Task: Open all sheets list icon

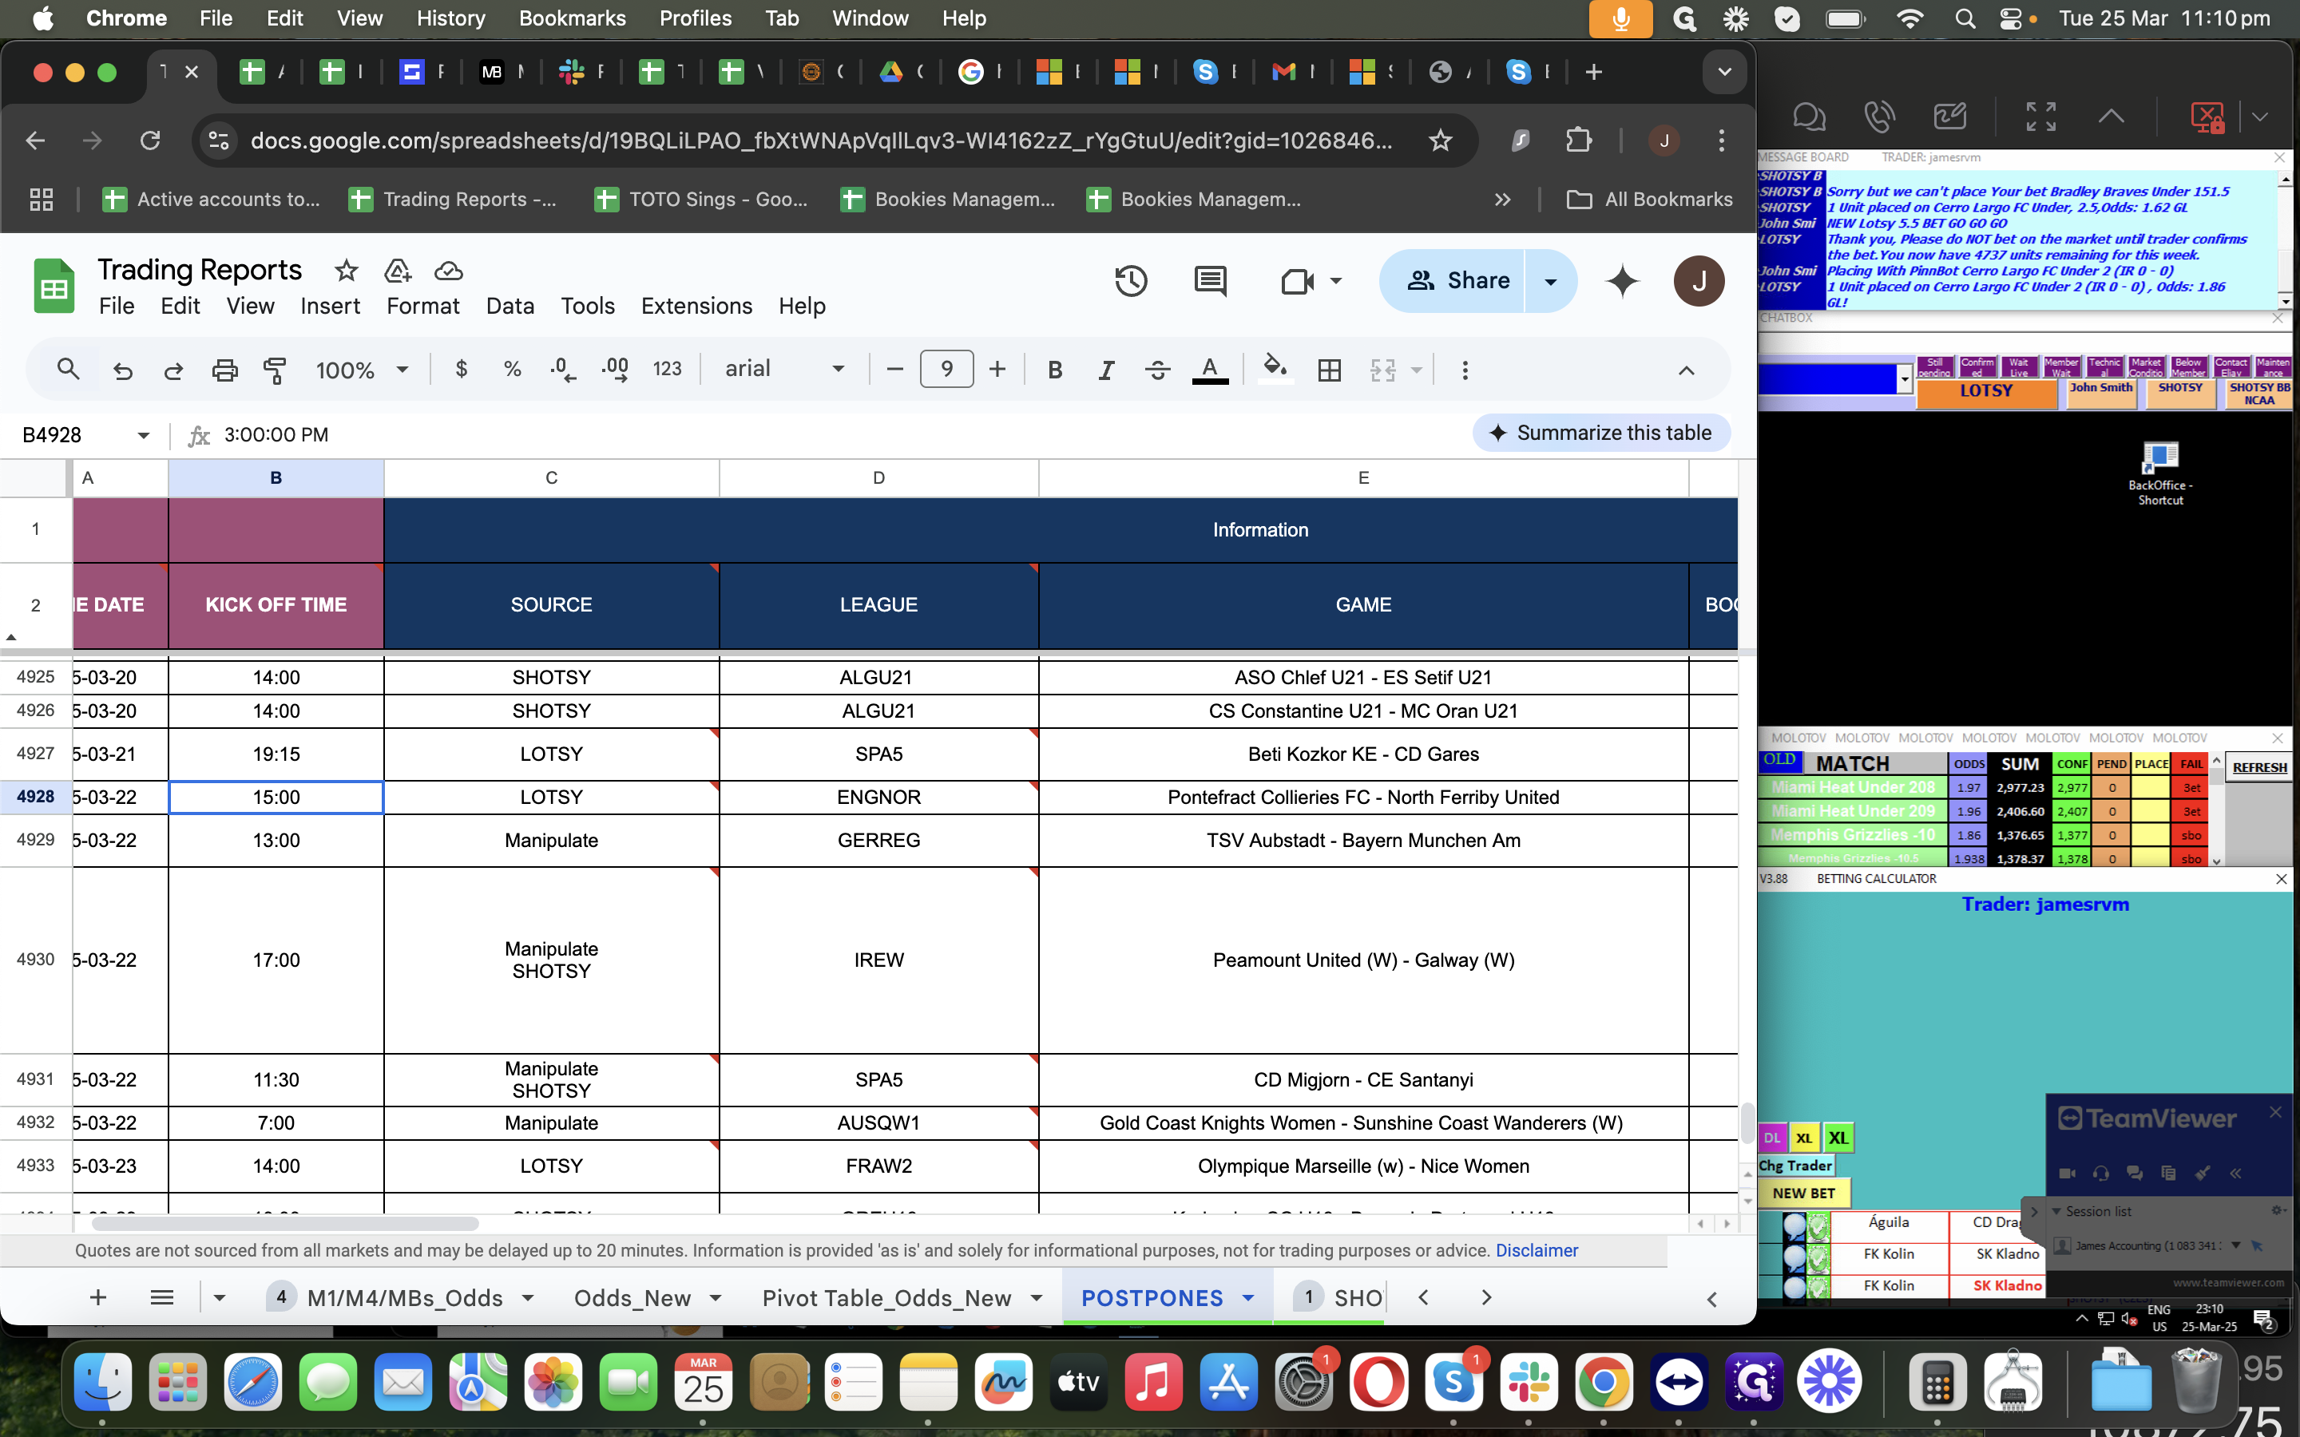Action: pyautogui.click(x=161, y=1298)
